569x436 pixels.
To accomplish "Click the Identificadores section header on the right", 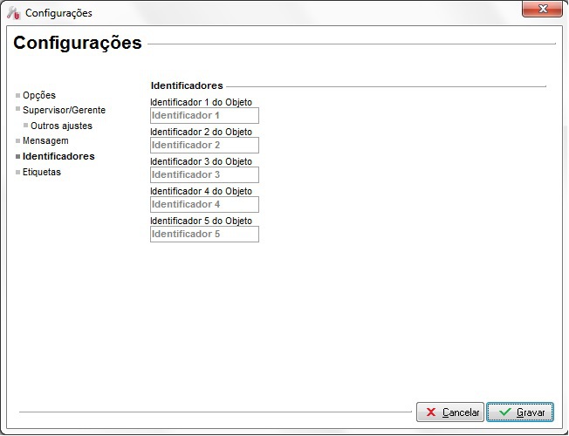I will (187, 85).
